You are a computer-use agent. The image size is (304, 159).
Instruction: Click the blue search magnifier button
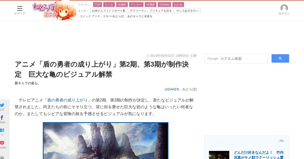280,59
